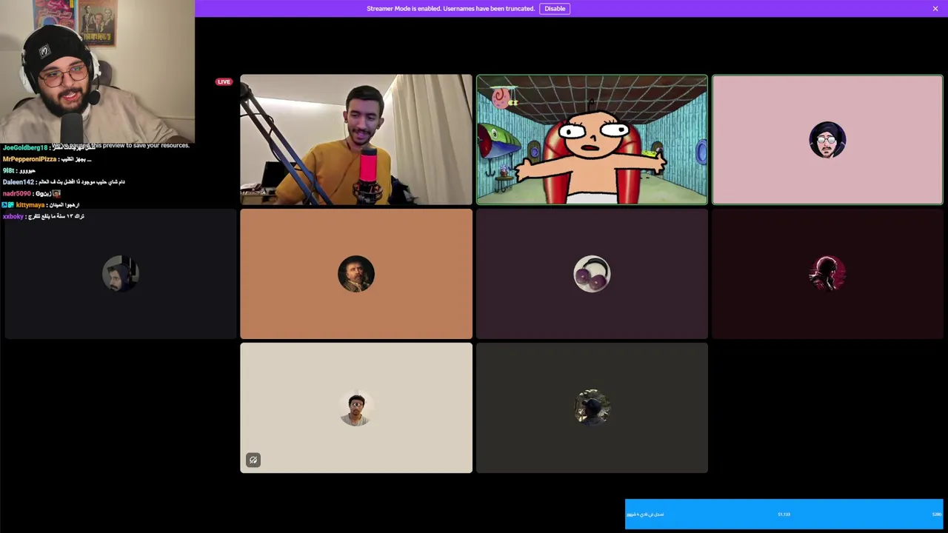Click the Streamer Mode is enabled message

point(450,8)
